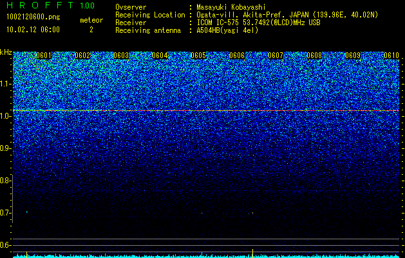Click the 0610 time marker
The width and height of the screenshot is (405, 258).
391,55
